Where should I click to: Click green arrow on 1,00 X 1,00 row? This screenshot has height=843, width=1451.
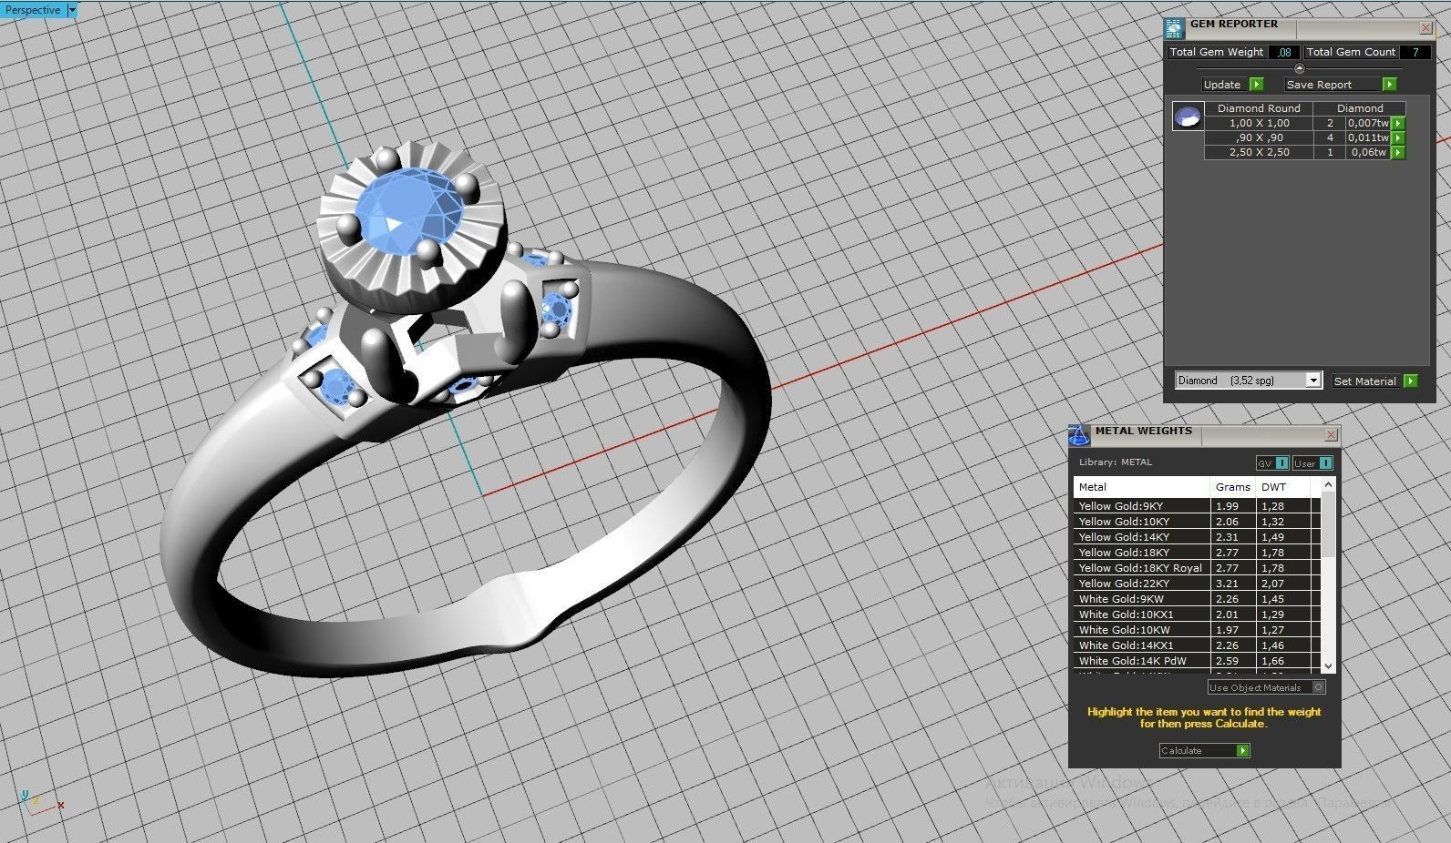(1398, 123)
